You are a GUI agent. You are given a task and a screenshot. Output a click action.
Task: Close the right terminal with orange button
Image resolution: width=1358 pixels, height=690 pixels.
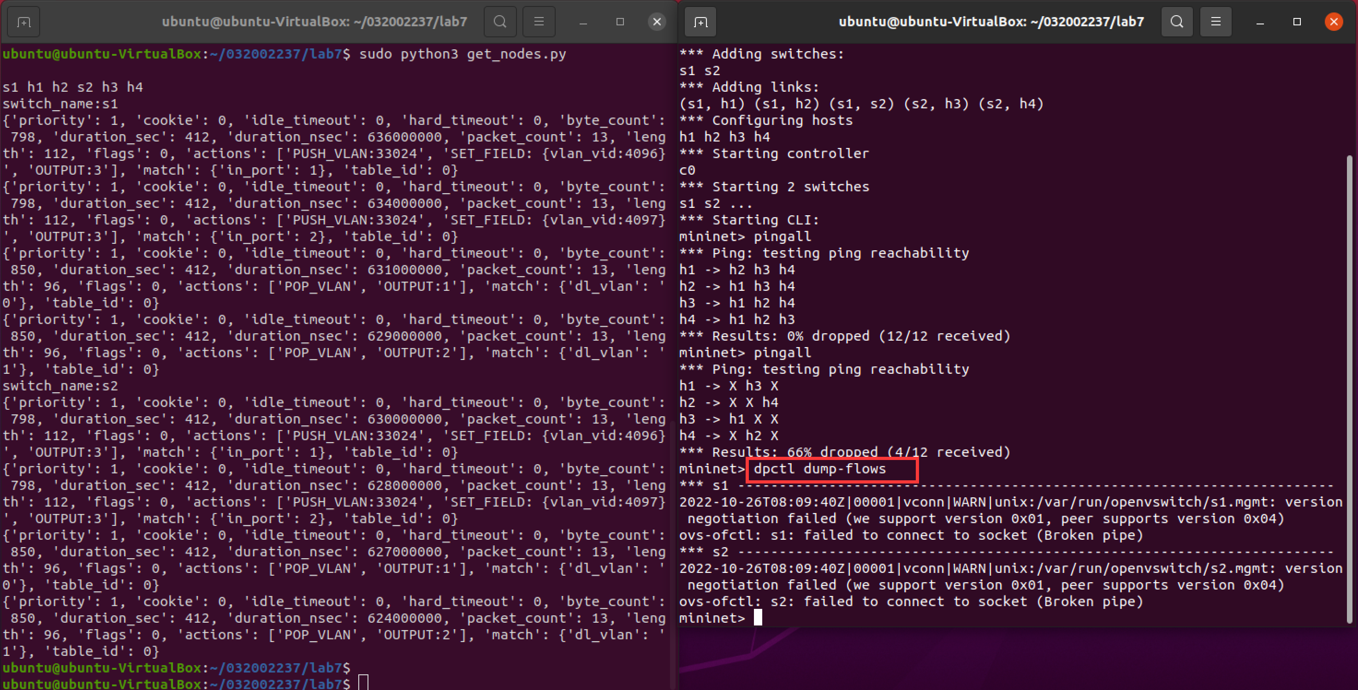point(1334,22)
